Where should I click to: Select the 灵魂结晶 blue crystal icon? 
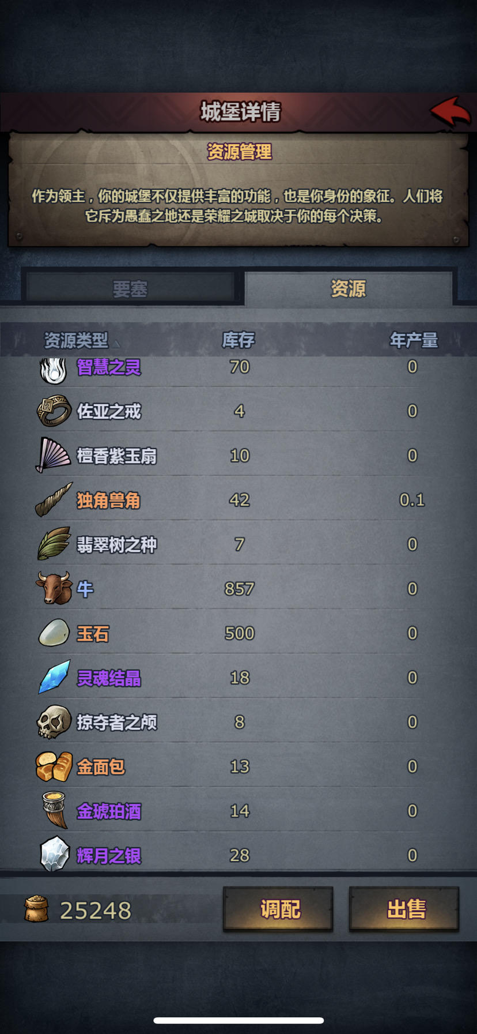(x=54, y=677)
